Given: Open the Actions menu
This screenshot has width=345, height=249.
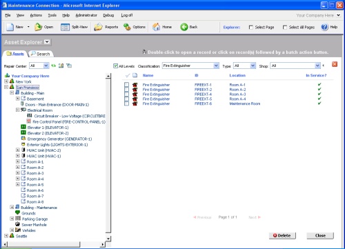Looking at the screenshot, I should point(36,15).
